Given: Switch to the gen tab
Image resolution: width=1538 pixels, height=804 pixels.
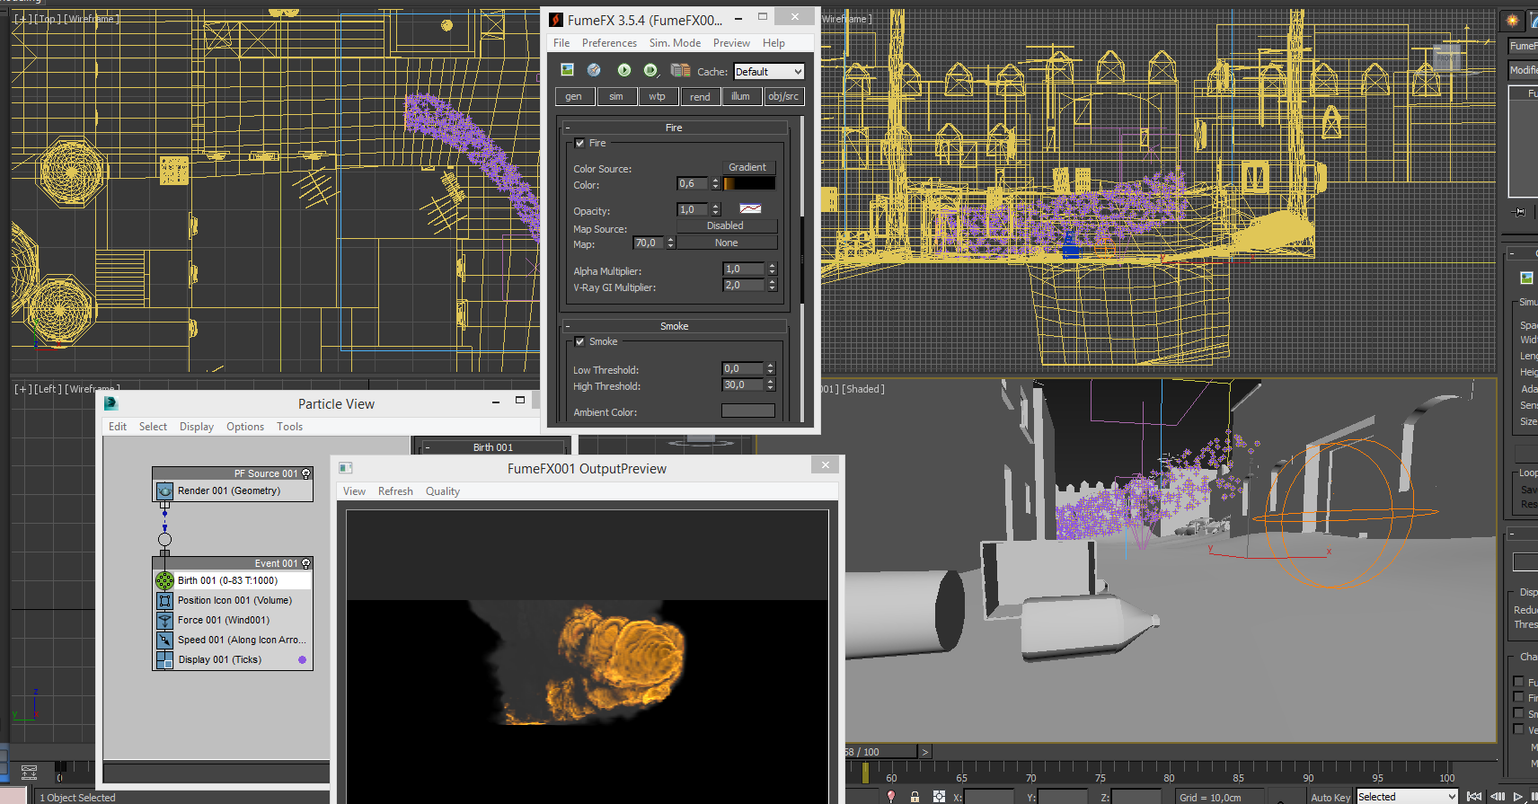Looking at the screenshot, I should [573, 97].
